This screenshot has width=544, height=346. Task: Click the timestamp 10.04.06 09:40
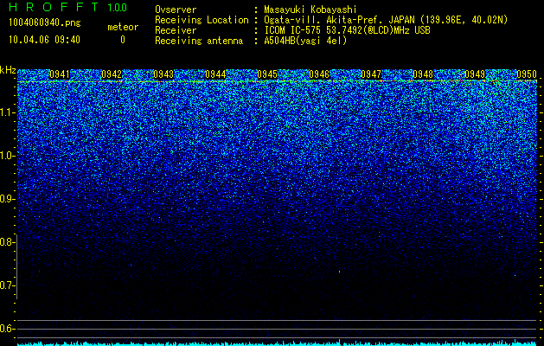[44, 40]
